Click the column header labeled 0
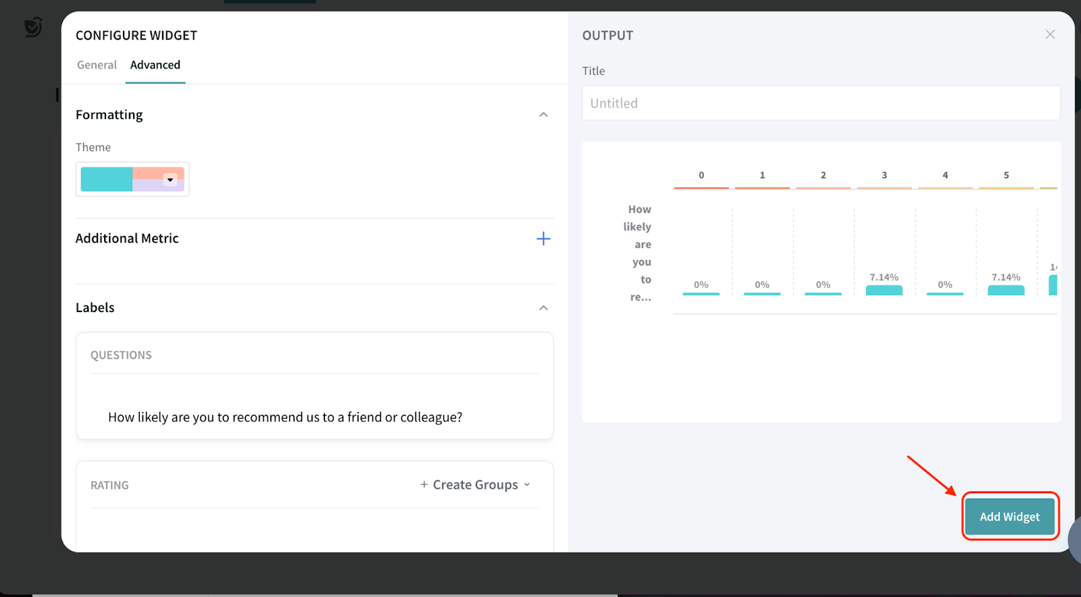This screenshot has width=1081, height=597. pyautogui.click(x=701, y=175)
